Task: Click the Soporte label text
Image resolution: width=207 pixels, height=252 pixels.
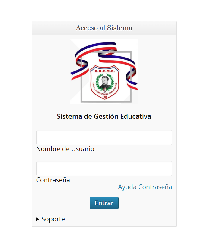Action: tap(53, 219)
